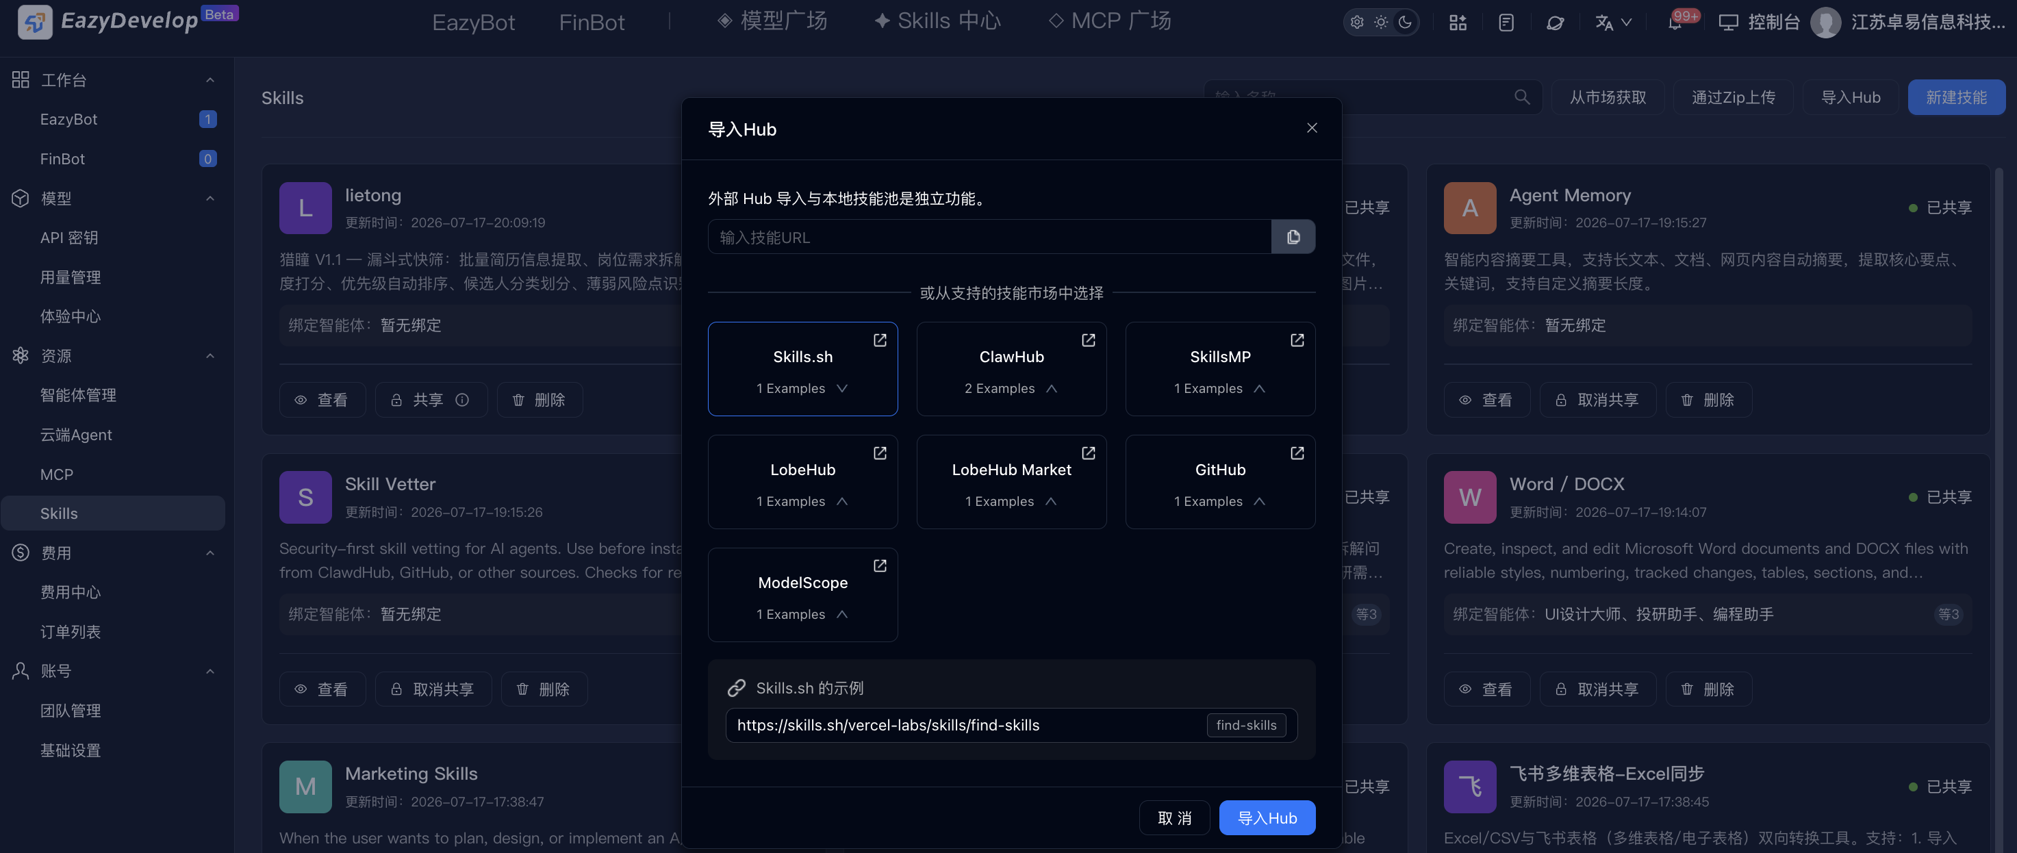Switch to light theme sun icon

[1381, 22]
